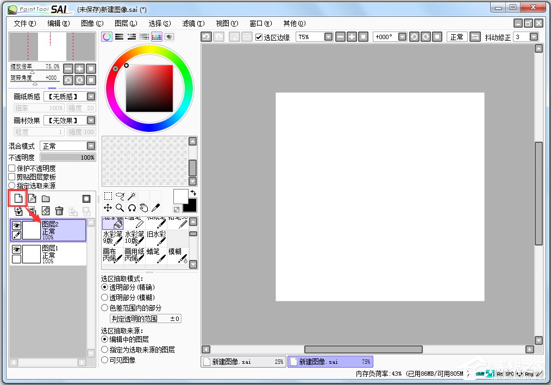Choose the zoom magnifier tool

120,208
